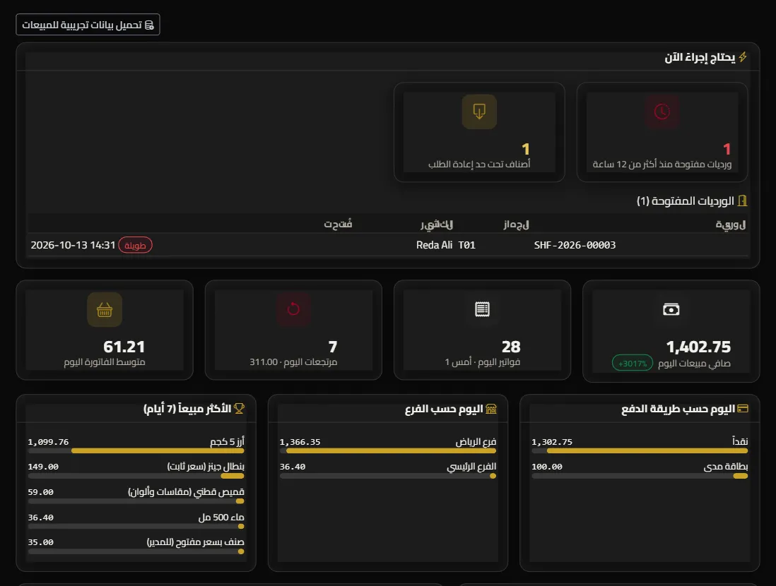The height and width of the screenshot is (586, 776).
Task: Click the yellow reorder-level download icon
Action: pos(479,112)
